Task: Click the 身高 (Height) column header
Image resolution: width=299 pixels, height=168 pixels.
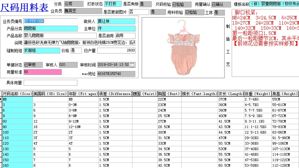Action: pos(285,94)
